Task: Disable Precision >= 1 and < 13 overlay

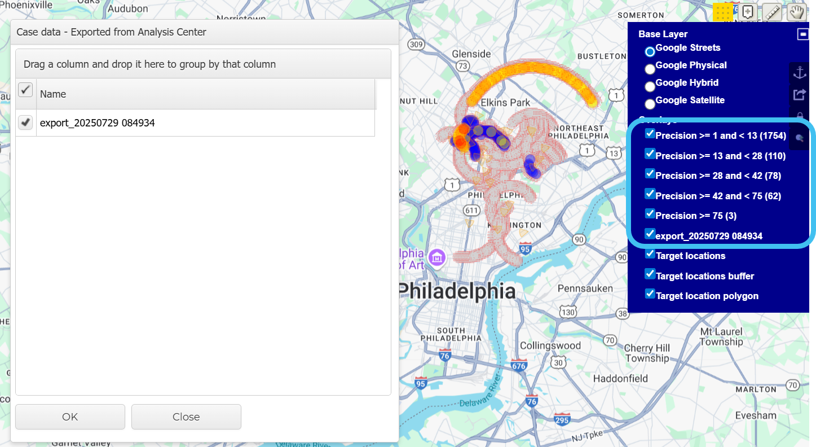Action: (x=650, y=134)
